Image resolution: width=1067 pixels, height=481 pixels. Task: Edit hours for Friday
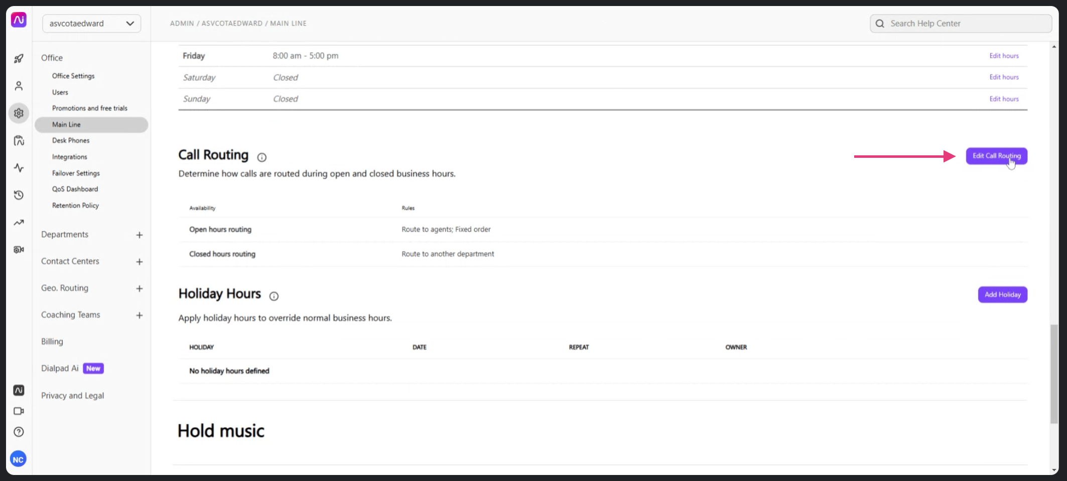click(1004, 56)
